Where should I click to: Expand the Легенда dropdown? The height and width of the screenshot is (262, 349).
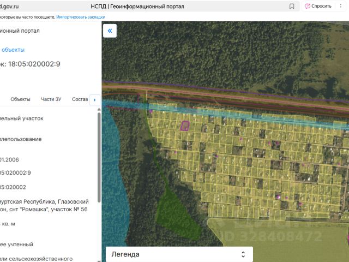[179, 254]
